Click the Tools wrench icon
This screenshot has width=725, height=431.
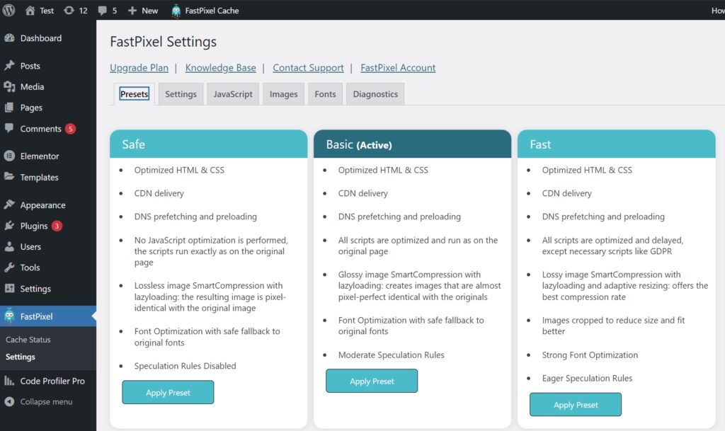point(9,267)
